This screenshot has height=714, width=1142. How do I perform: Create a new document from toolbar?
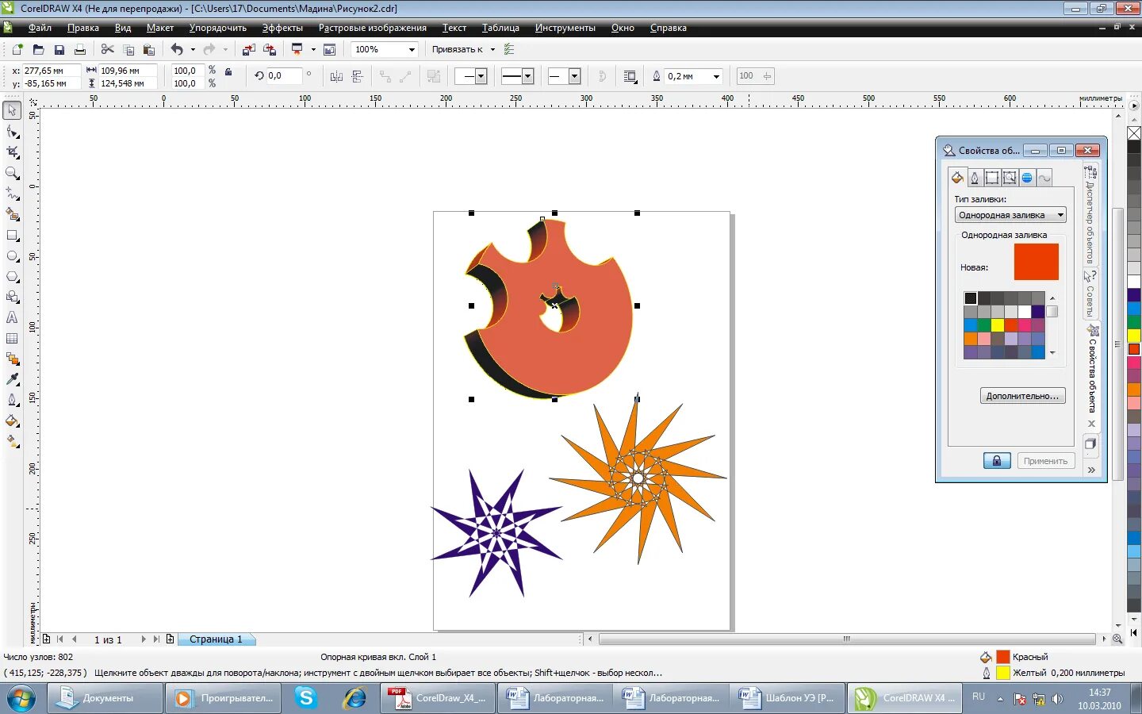coord(17,49)
